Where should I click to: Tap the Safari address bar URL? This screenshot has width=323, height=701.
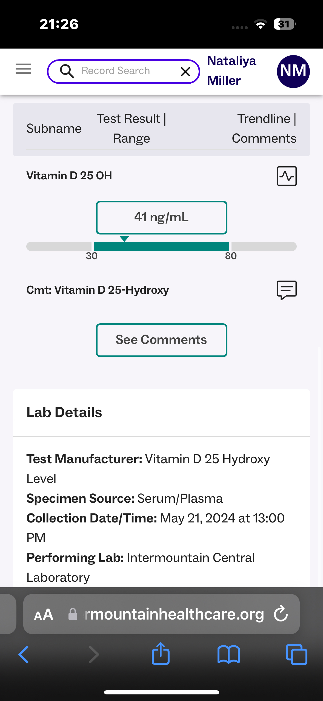pyautogui.click(x=174, y=614)
